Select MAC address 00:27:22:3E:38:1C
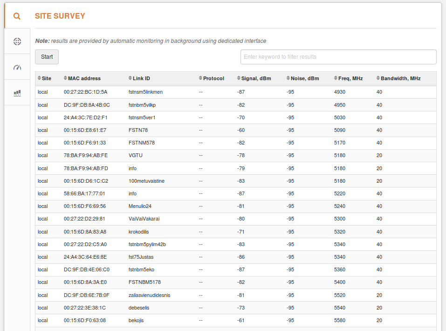 (x=85, y=308)
